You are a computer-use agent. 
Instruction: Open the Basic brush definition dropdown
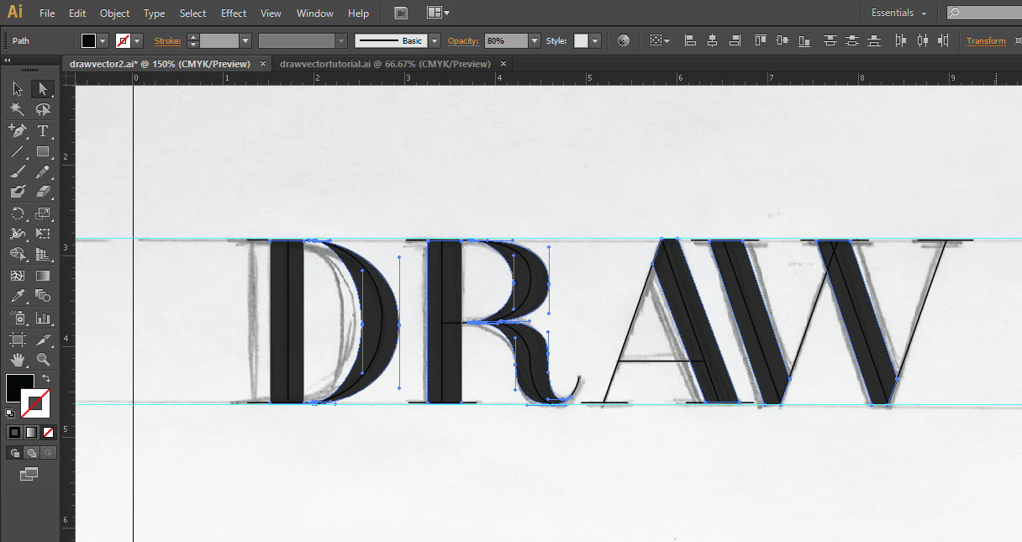pos(435,40)
